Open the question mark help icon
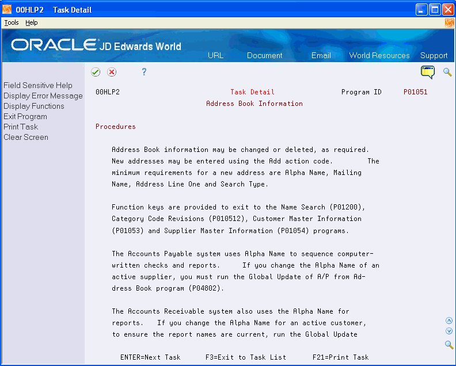This screenshot has height=366, width=456. [x=144, y=72]
